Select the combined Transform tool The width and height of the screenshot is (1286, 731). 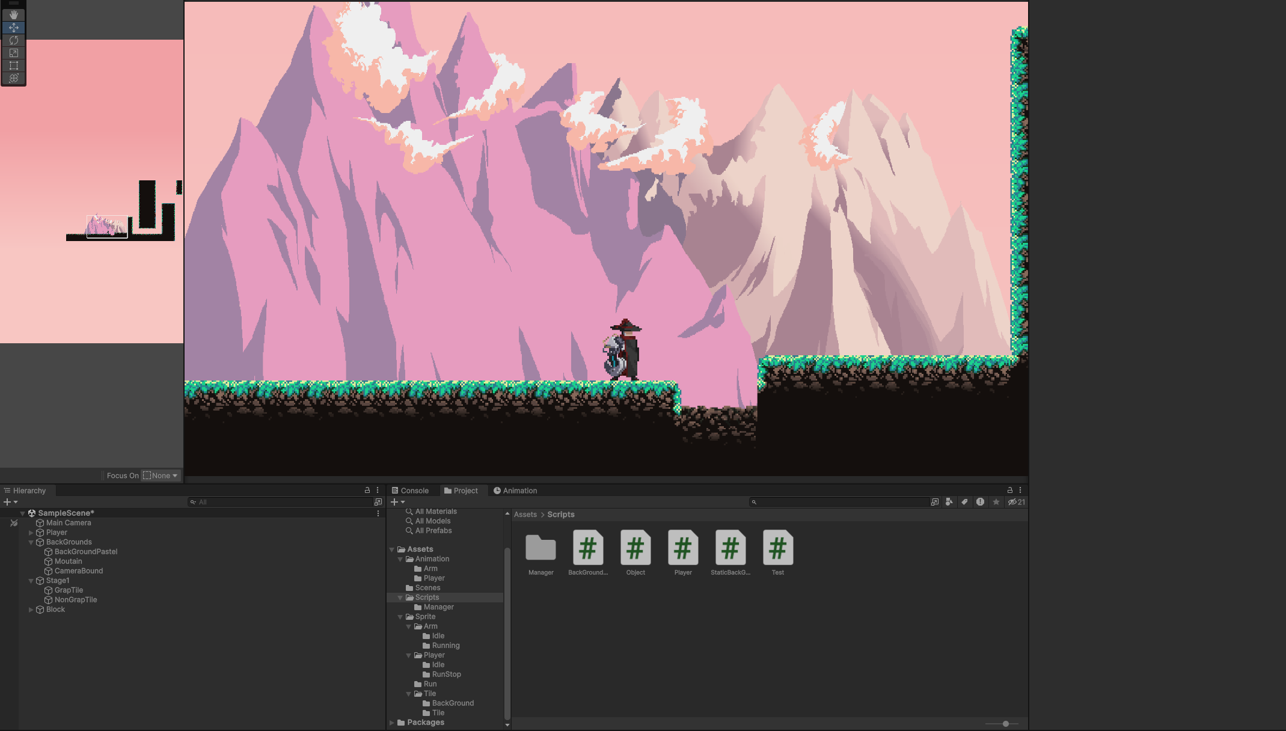[x=13, y=78]
